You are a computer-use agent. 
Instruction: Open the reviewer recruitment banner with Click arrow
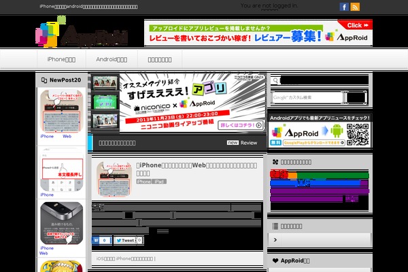click(x=258, y=33)
